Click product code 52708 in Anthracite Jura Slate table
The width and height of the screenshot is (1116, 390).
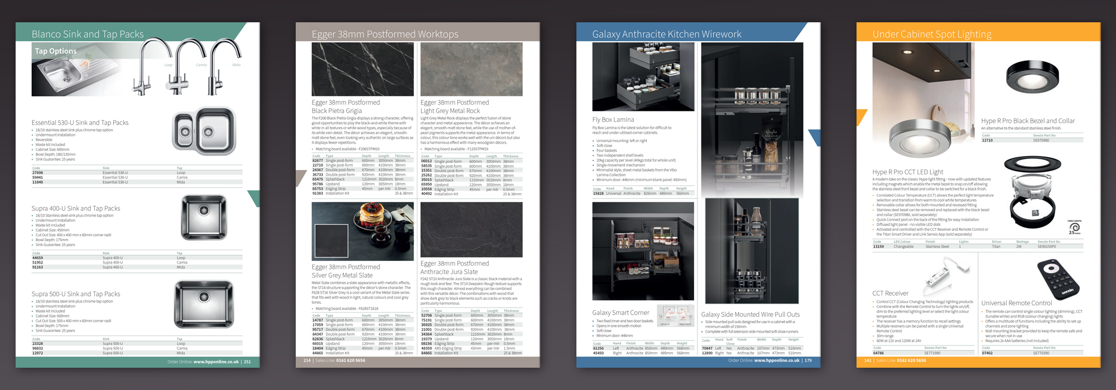[426, 315]
